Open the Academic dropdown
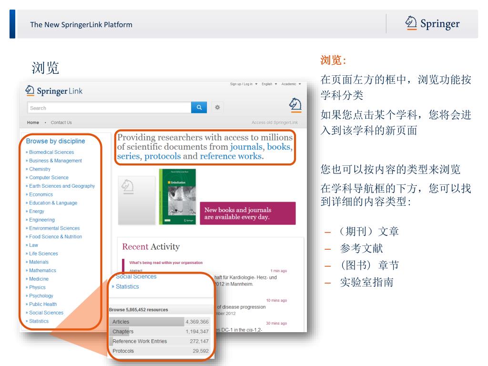Image resolution: width=488 pixels, height=366 pixels. coord(291,84)
